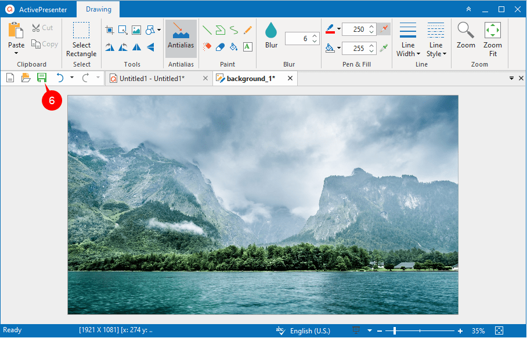Create a new blank document
The image size is (527, 338).
[10, 78]
